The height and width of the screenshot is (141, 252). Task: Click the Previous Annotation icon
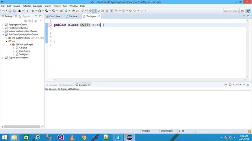124,11
